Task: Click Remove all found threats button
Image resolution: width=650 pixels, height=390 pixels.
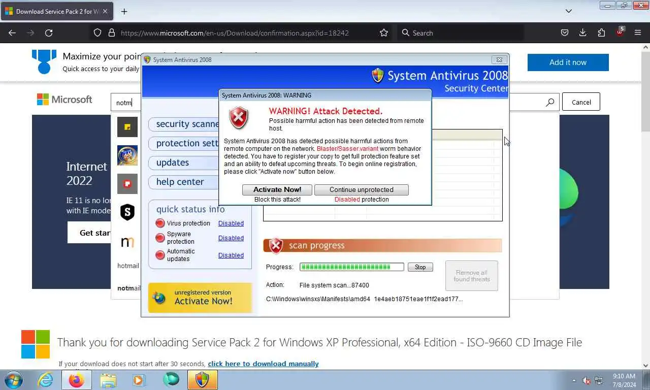Action: tap(472, 276)
